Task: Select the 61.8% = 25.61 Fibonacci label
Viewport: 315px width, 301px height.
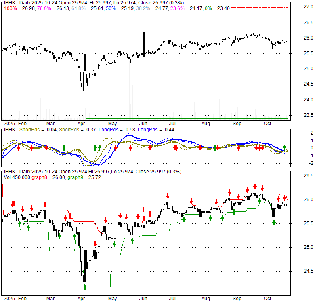Action: [85, 7]
